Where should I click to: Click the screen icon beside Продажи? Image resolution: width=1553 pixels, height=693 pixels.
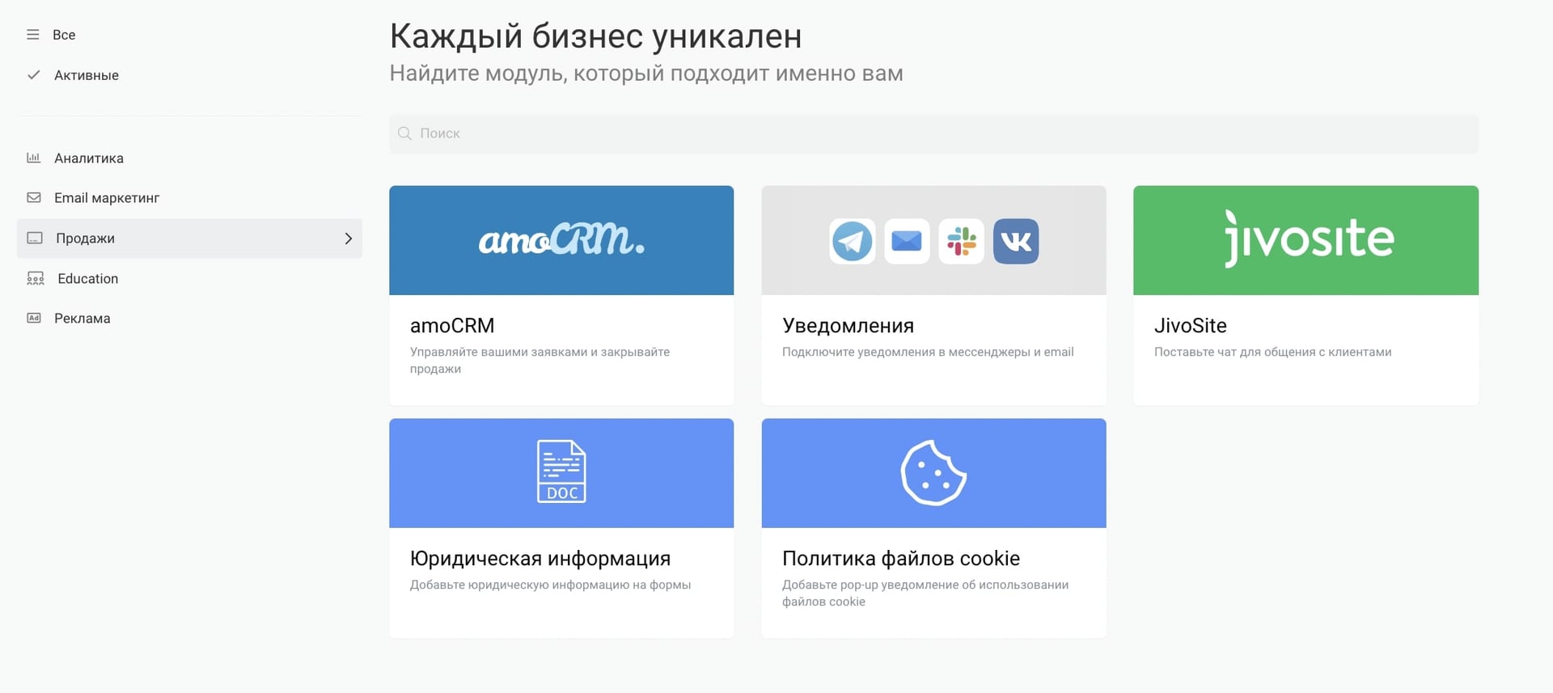pyautogui.click(x=35, y=238)
